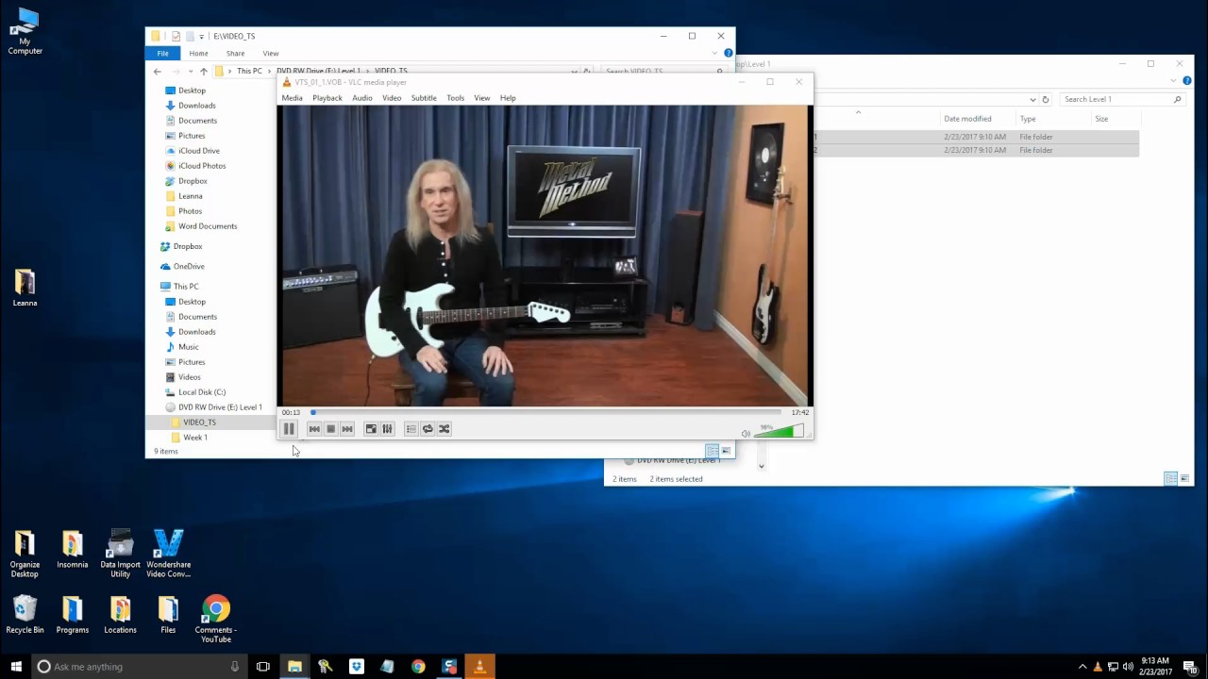Open Dropbox icon on taskbar
The width and height of the screenshot is (1208, 679).
[357, 667]
